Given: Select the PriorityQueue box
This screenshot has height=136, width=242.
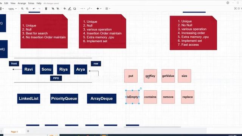Looking at the screenshot, I should [x=64, y=99].
